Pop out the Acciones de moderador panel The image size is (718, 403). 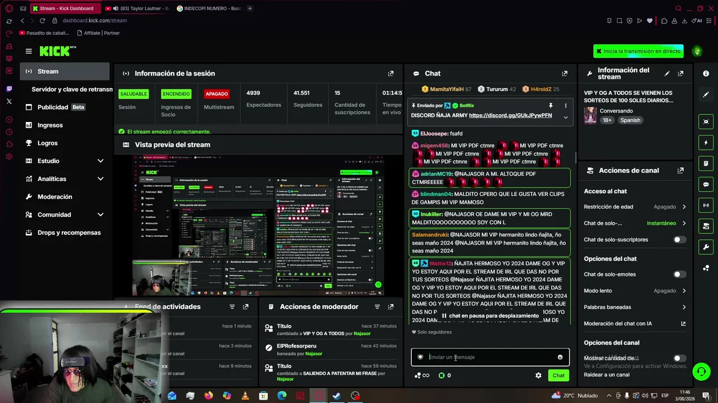coord(391,307)
